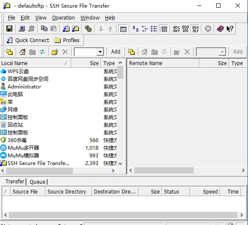This screenshot has width=248, height=225.
Task: Open New Terminal Window icon
Action: tap(66, 29)
